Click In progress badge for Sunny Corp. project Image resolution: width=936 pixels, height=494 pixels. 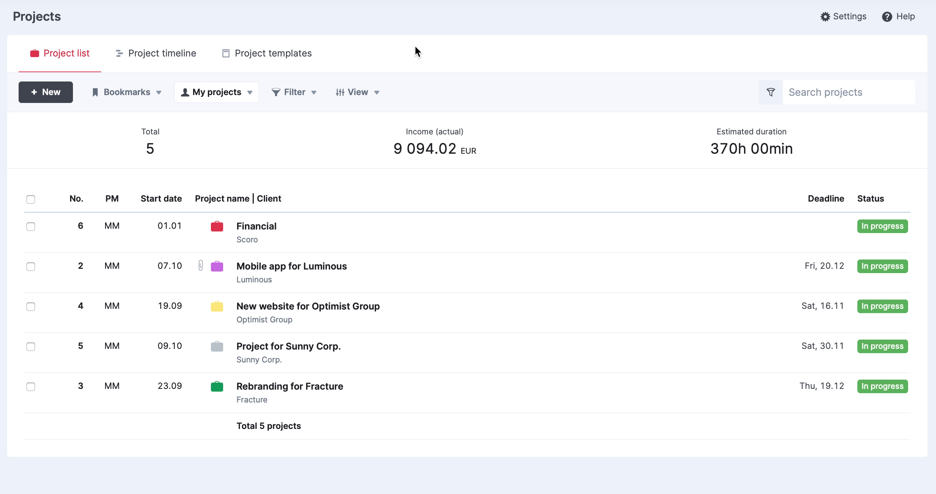click(883, 346)
